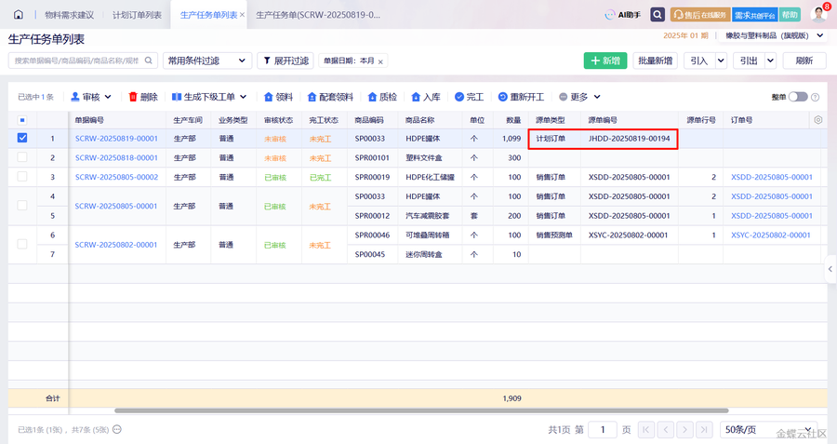Viewport: 837px width, 444px height.
Task: Switch to 物料需求建议 tab
Action: [x=70, y=15]
